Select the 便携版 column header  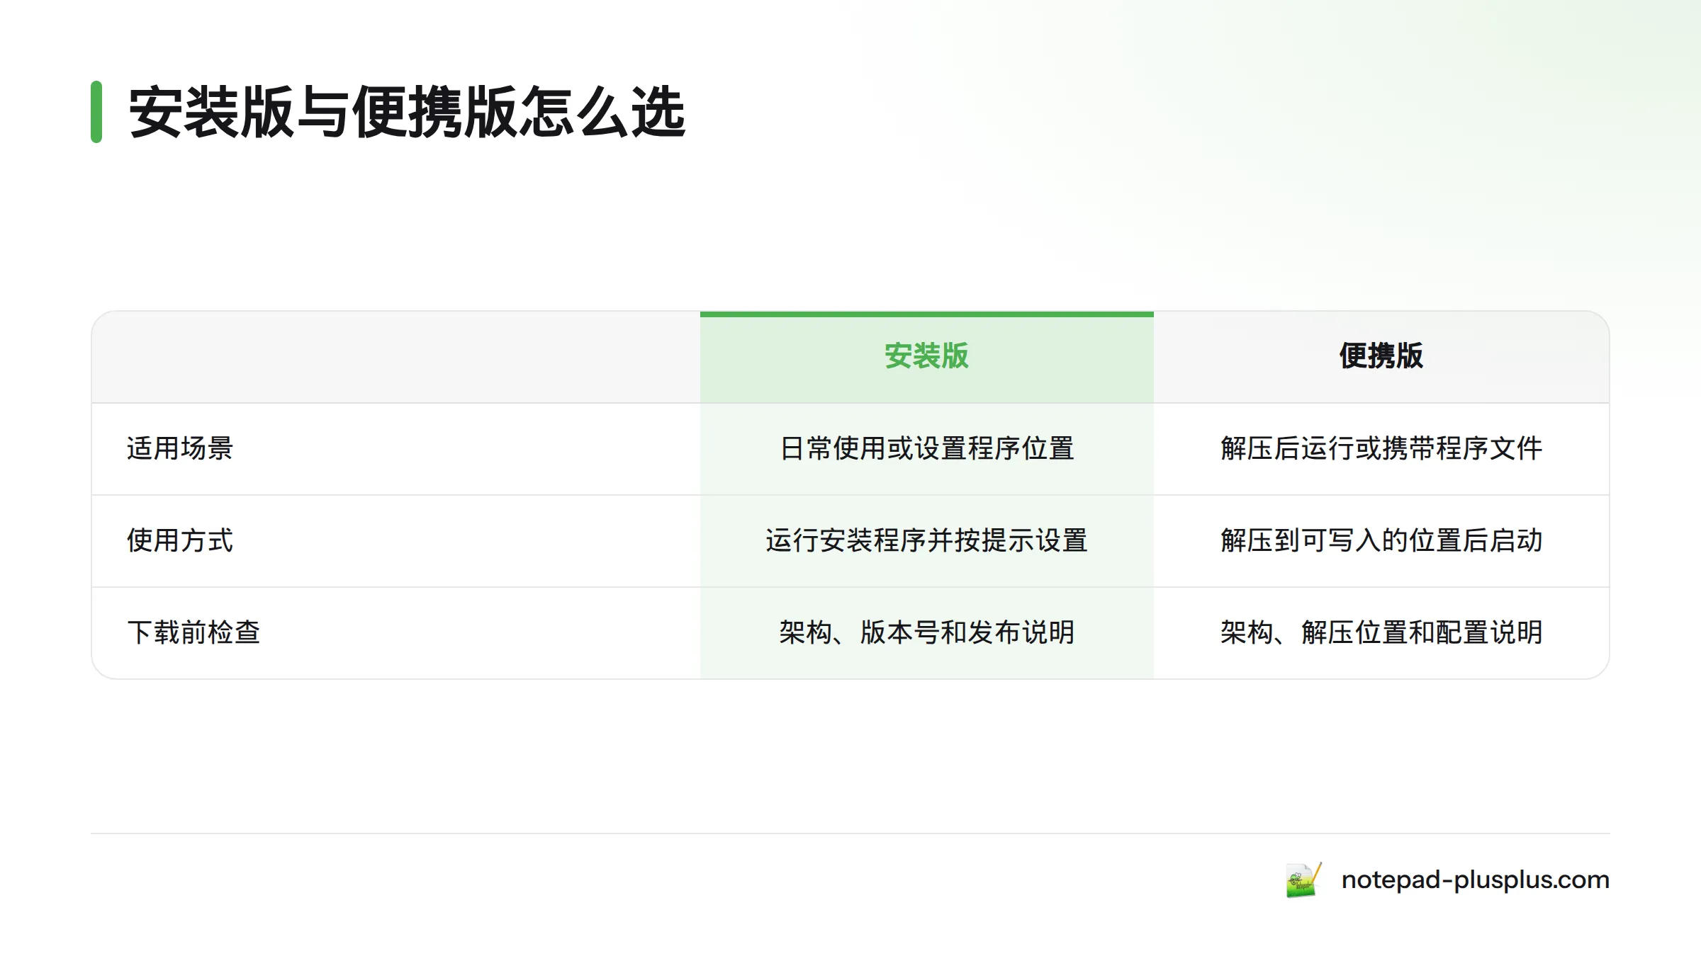click(x=1381, y=355)
